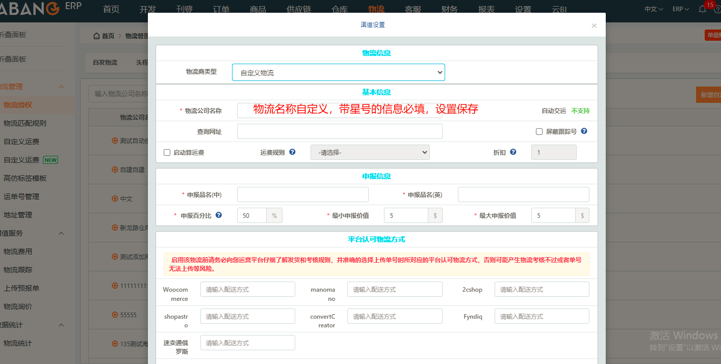
Task: Open 物流匹配规则 in the sidebar
Action: coord(25,123)
